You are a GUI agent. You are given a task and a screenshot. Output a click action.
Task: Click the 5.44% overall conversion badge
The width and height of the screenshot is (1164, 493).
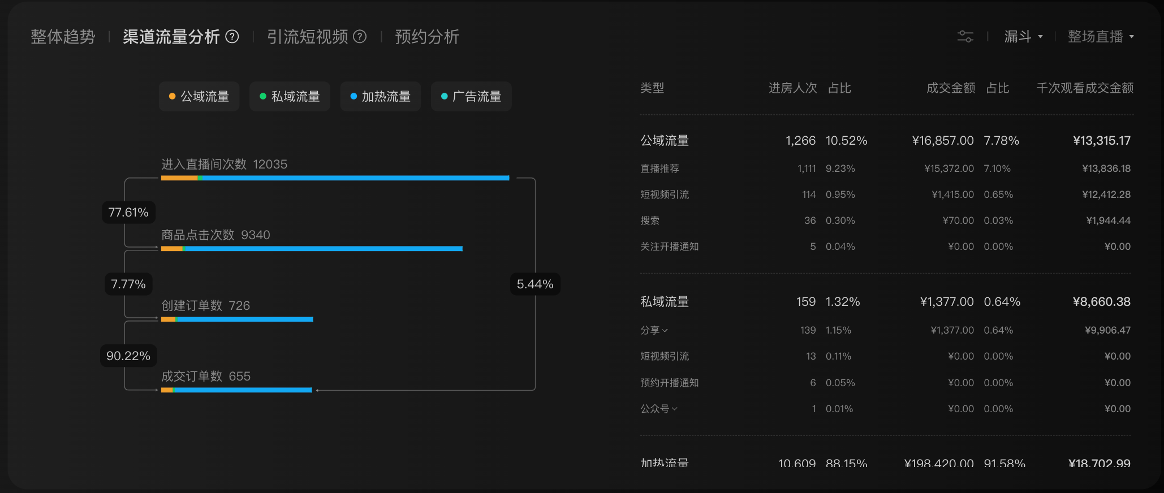click(535, 284)
